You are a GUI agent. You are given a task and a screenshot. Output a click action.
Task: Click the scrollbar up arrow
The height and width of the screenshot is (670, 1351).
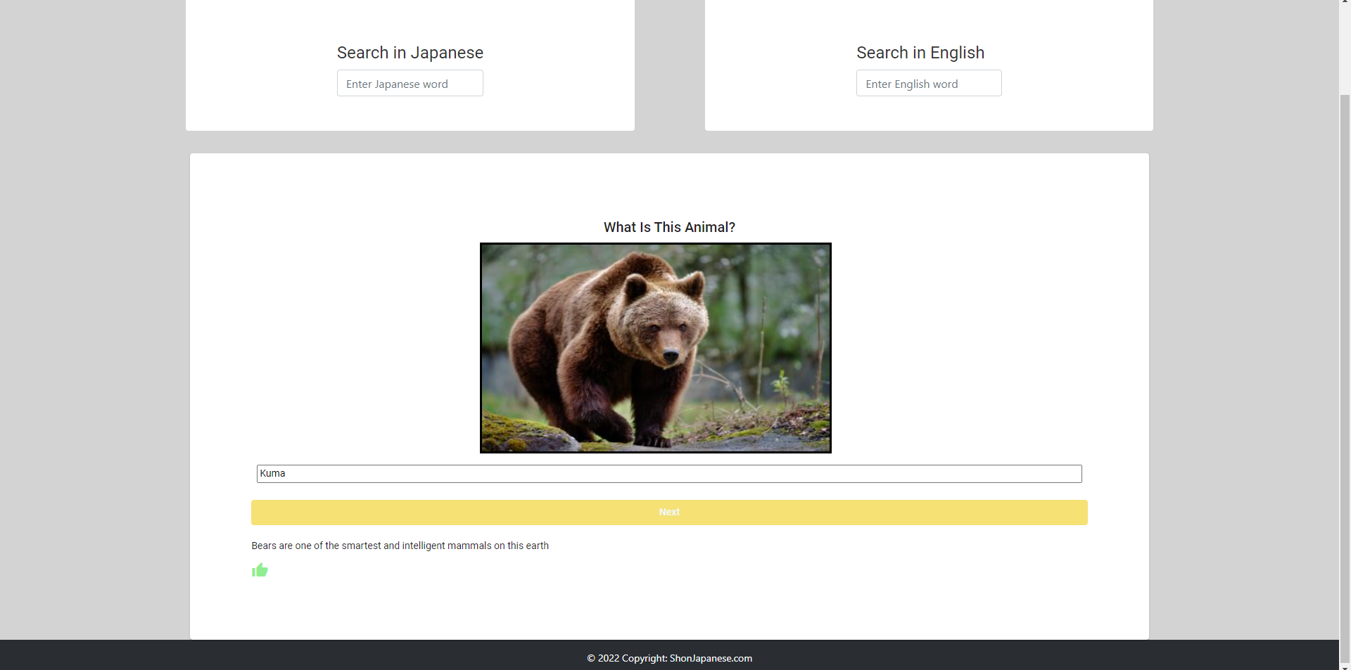click(x=1345, y=3)
